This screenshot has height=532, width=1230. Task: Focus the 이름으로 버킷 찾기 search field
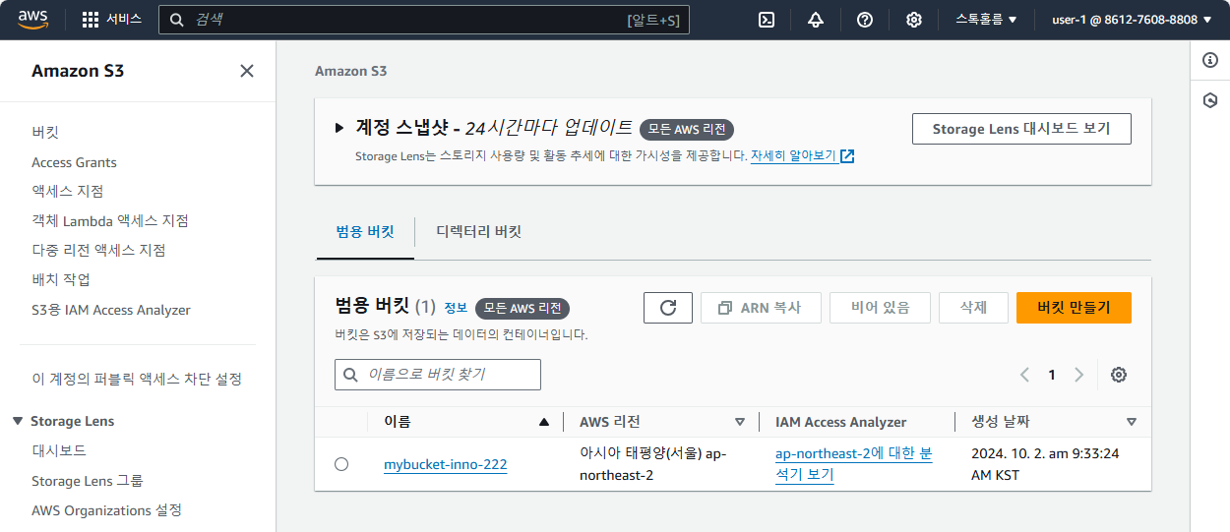[x=438, y=375]
